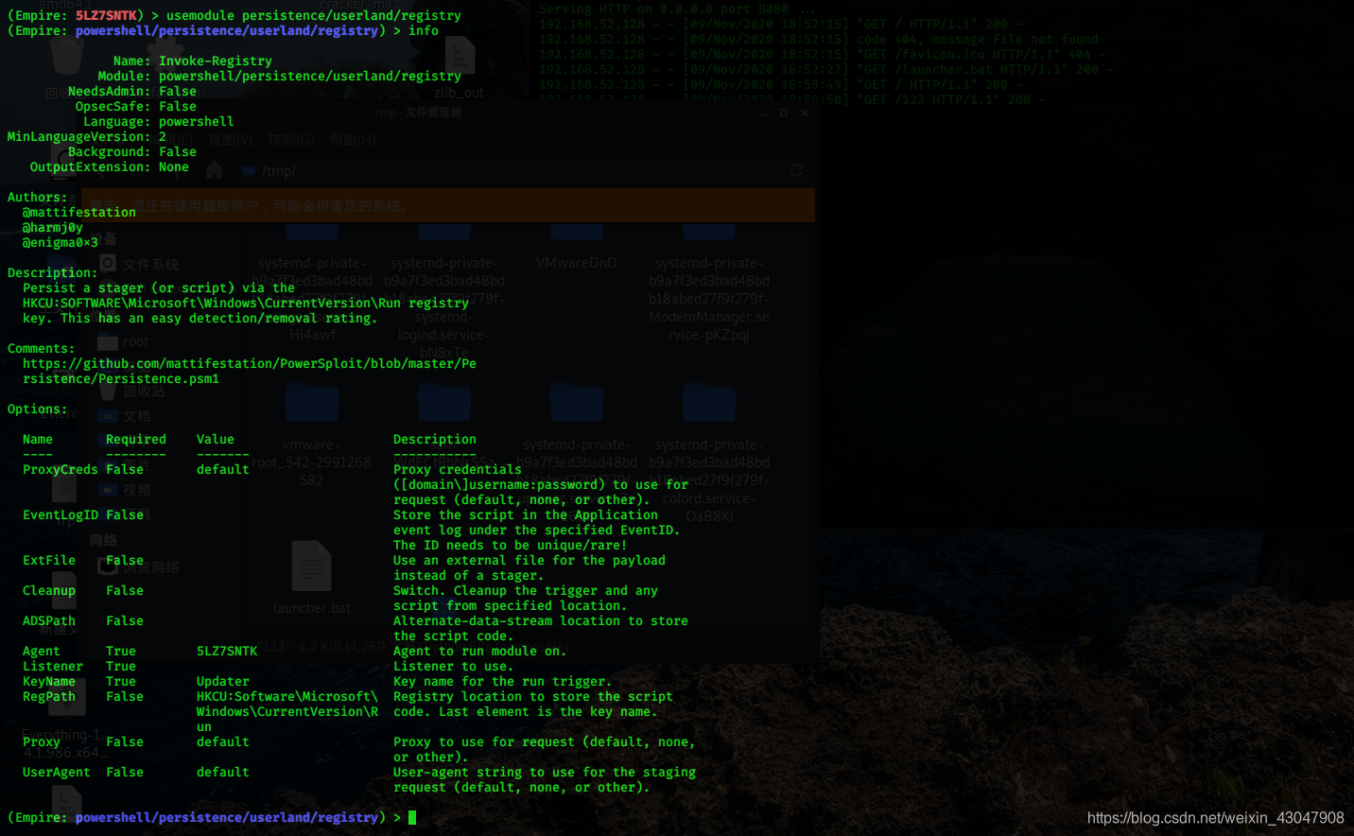The image size is (1354, 836).
Task: Click RegPath value 'HKCU:Software\Microsoft\'
Action: click(287, 696)
